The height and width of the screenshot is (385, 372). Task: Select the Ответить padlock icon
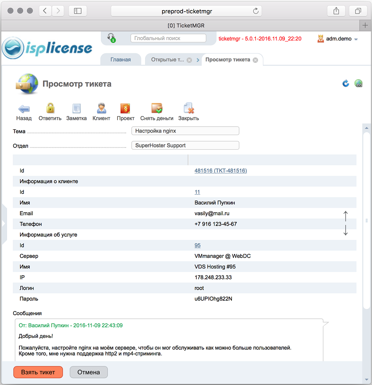(50, 109)
